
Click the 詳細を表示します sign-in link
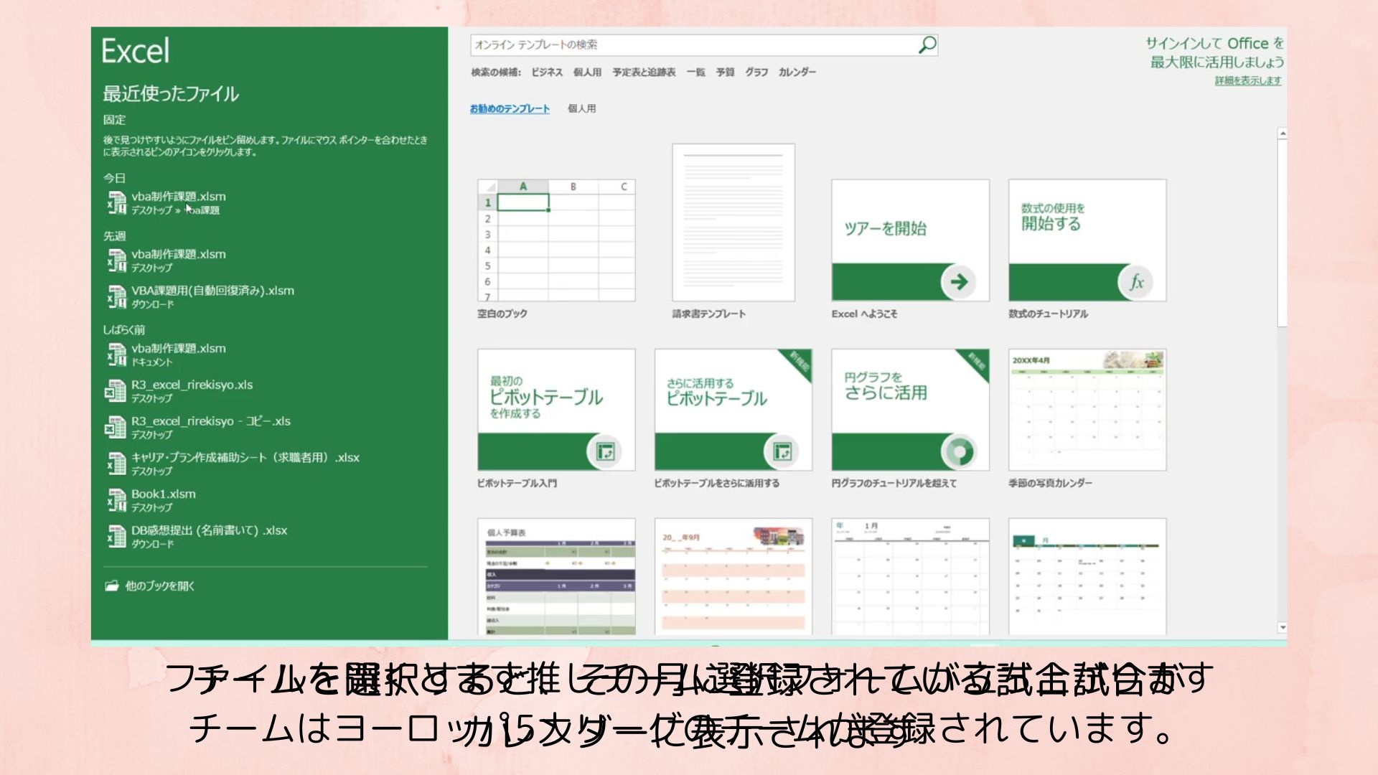1247,80
